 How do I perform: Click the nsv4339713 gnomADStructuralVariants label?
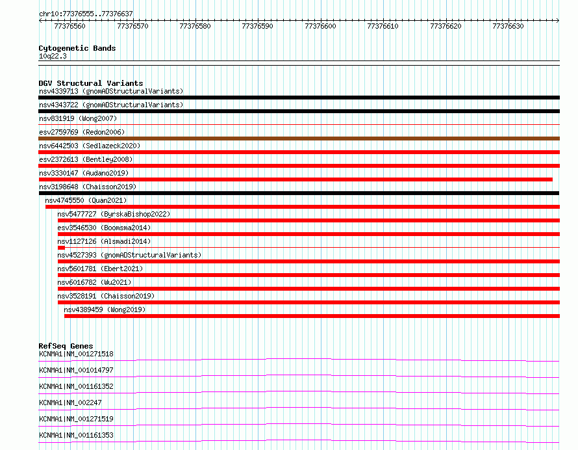[111, 91]
